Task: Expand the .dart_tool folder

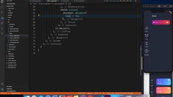Action: 11,8
